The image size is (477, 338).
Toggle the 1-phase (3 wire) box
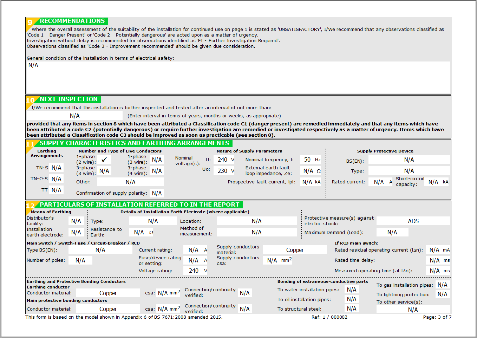coord(157,160)
